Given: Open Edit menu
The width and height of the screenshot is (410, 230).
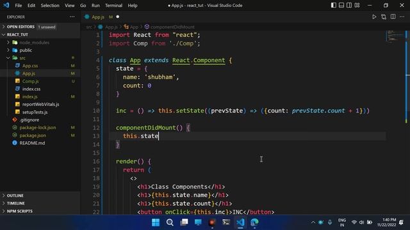Looking at the screenshot, I should 31,5.
